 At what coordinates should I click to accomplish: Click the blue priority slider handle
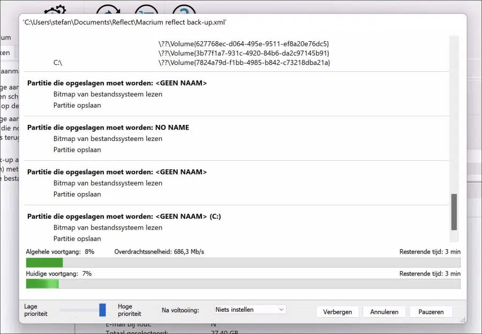[x=102, y=310]
